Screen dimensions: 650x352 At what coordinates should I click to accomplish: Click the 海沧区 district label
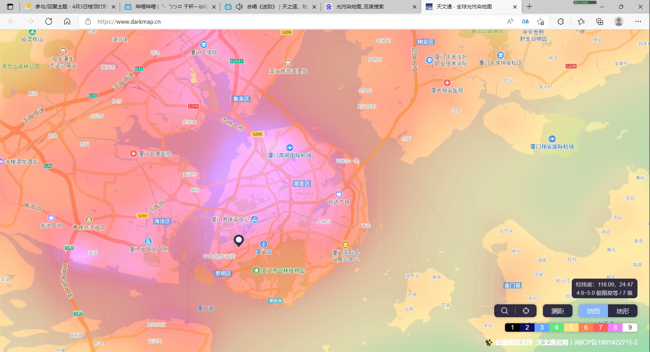tap(162, 221)
